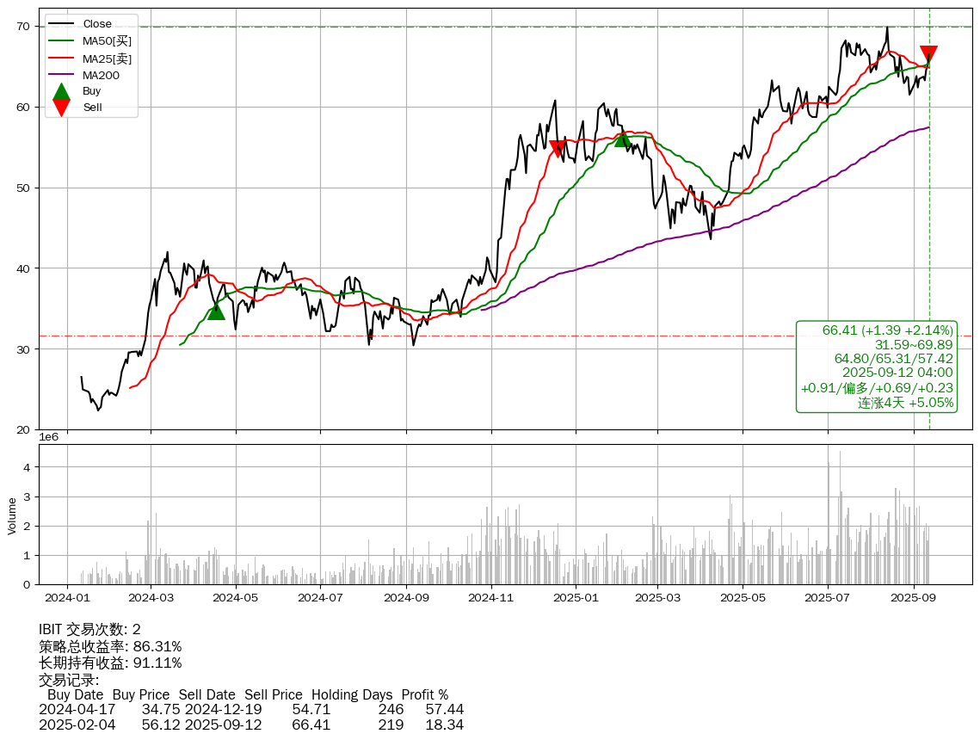Click the red Sell triangle at 2025-09
Image resolution: width=980 pixels, height=740 pixels.
928,55
